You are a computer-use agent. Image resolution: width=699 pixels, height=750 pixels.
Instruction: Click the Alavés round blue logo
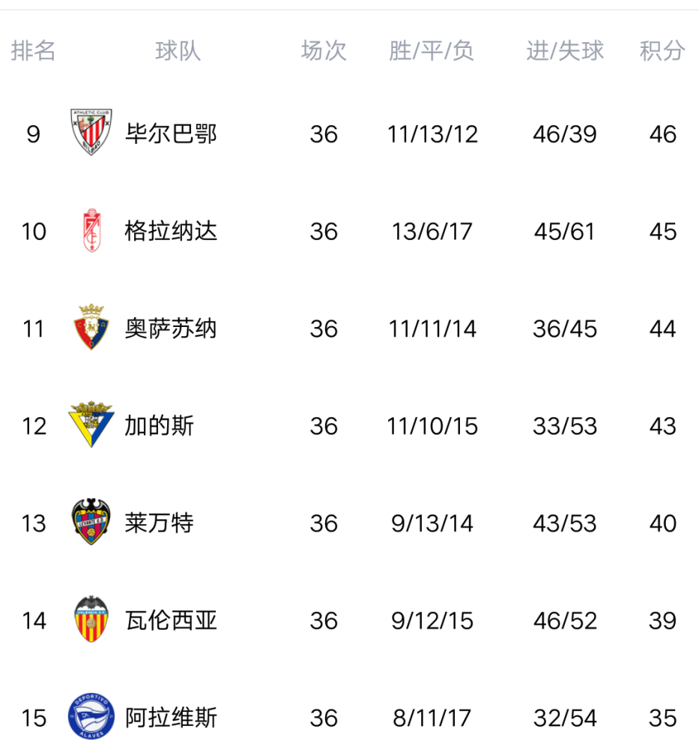tap(91, 716)
